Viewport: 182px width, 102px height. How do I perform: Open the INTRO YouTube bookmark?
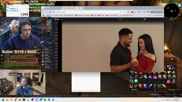94,16
